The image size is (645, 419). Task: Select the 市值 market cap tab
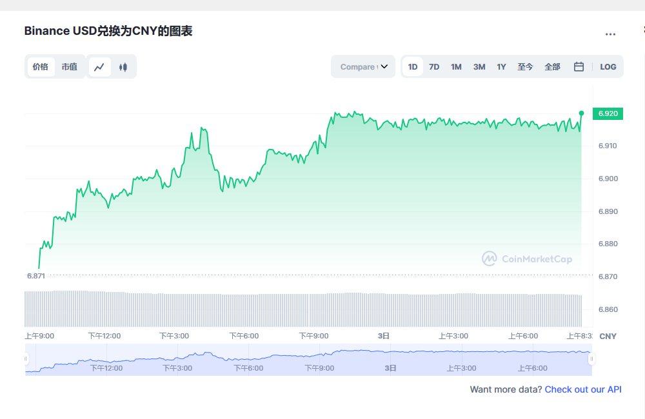click(70, 66)
